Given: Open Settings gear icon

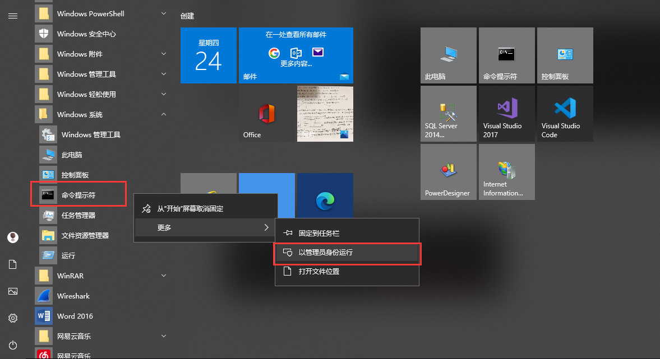Looking at the screenshot, I should (13, 318).
